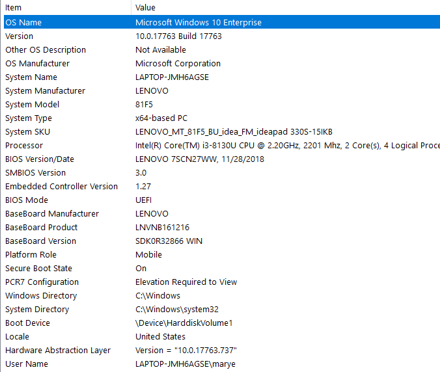
Task: Select the Platform Role row
Action: click(222, 254)
